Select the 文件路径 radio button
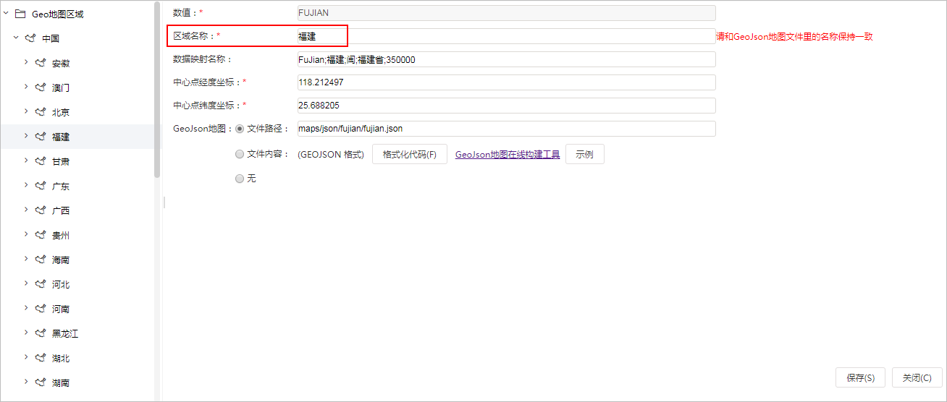 tap(240, 129)
